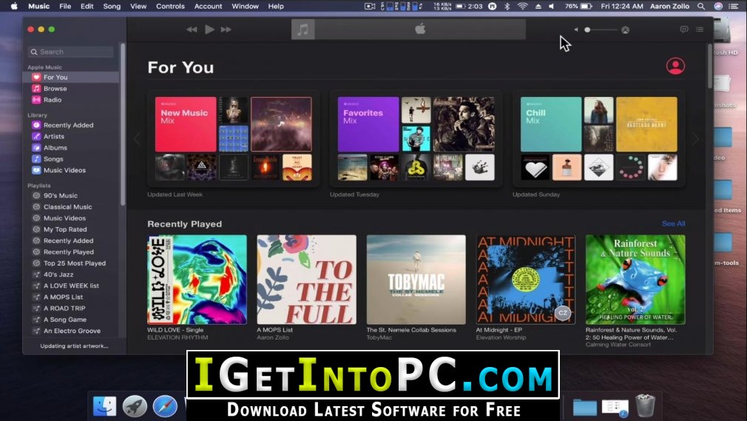Open the Apple menu
Image resolution: width=747 pixels, height=421 pixels.
coord(14,6)
